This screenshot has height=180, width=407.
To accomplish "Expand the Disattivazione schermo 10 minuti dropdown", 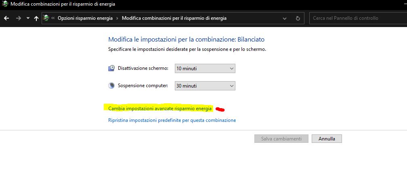I will coord(205,69).
